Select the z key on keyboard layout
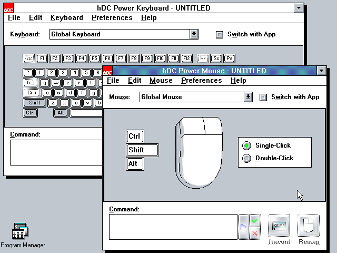 click(x=53, y=103)
